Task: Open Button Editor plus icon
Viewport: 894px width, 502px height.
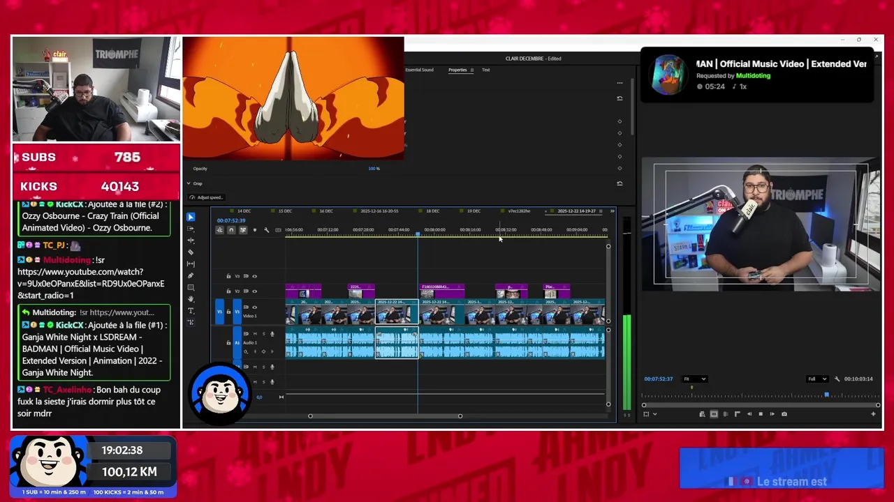Action: tap(873, 414)
